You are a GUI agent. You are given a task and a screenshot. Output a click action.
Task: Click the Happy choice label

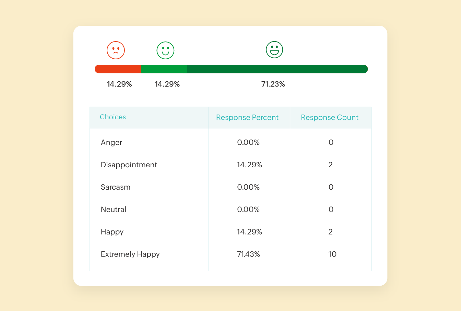112,232
